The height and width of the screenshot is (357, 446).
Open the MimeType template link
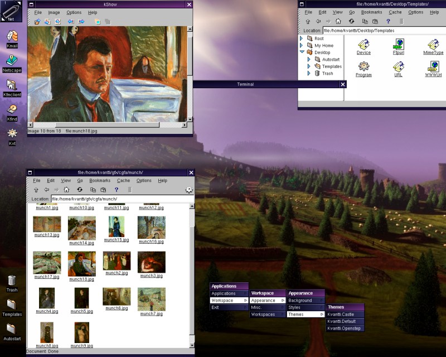coord(433,52)
